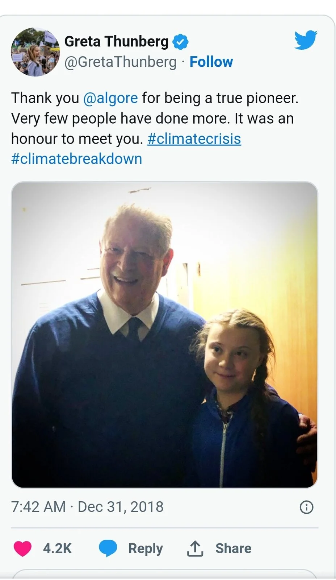The width and height of the screenshot is (336, 580).
Task: Click the Twitter bird logo
Action: pos(306,40)
